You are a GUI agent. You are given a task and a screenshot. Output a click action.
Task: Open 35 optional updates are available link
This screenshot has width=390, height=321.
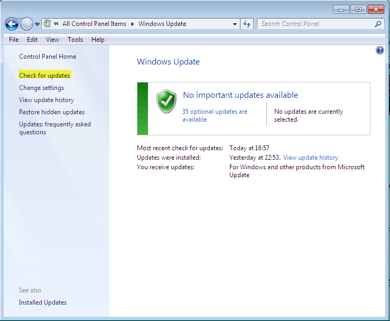(215, 115)
